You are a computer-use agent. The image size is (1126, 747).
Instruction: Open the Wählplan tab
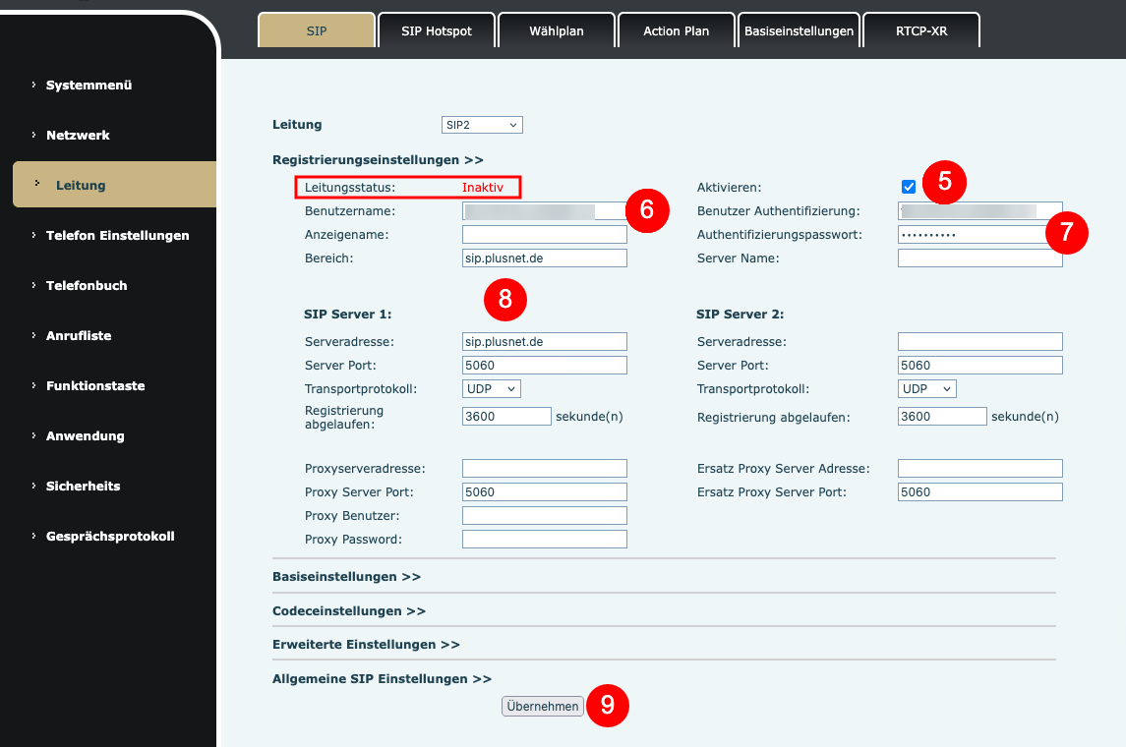[x=557, y=30]
